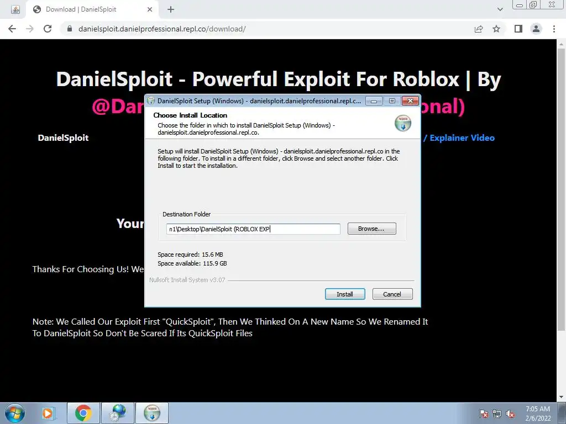Click the scrollbar down arrow
Screen dimensions: 566x424
point(561,397)
